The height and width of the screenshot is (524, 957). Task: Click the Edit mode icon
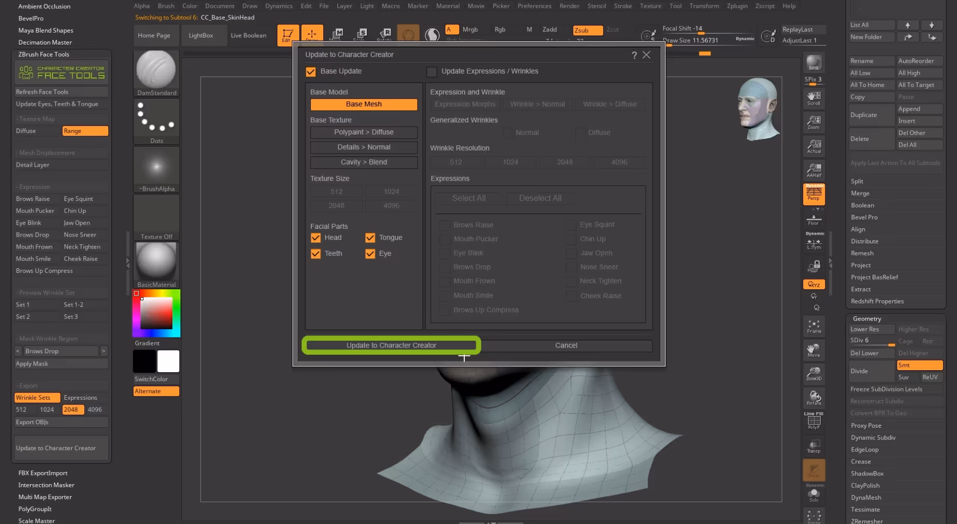(288, 35)
